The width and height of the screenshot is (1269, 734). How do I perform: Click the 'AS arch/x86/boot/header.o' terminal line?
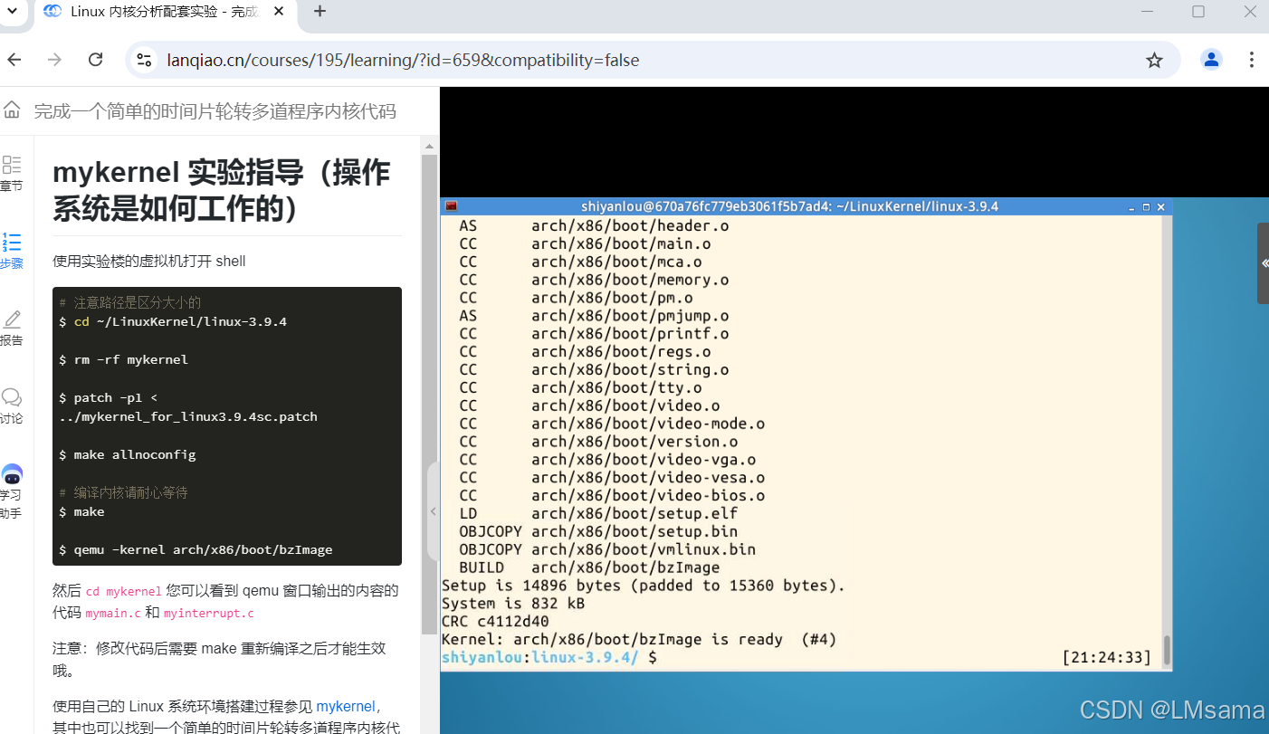(594, 225)
